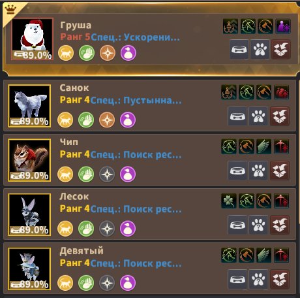Click the pet name Девятый
The height and width of the screenshot is (298, 300).
tap(82, 251)
